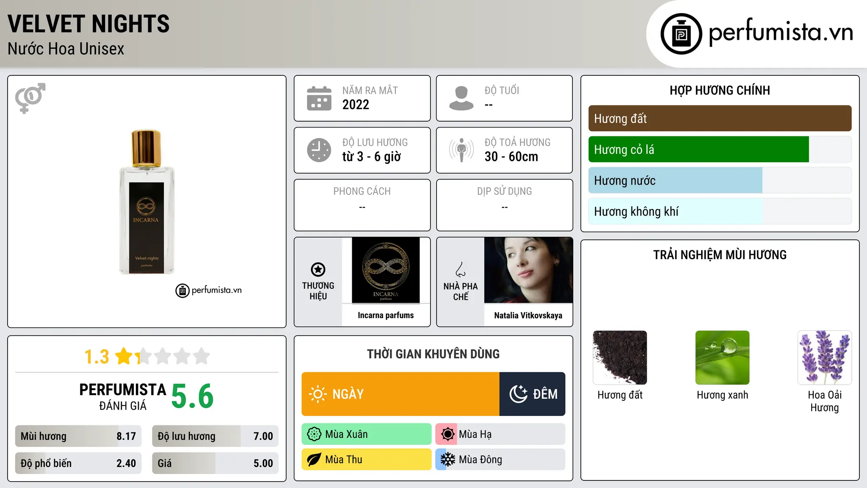This screenshot has height=488, width=867.
Task: Click the THỜI GIAN KHUYÊN DÙNG heading
Action: coord(433,354)
